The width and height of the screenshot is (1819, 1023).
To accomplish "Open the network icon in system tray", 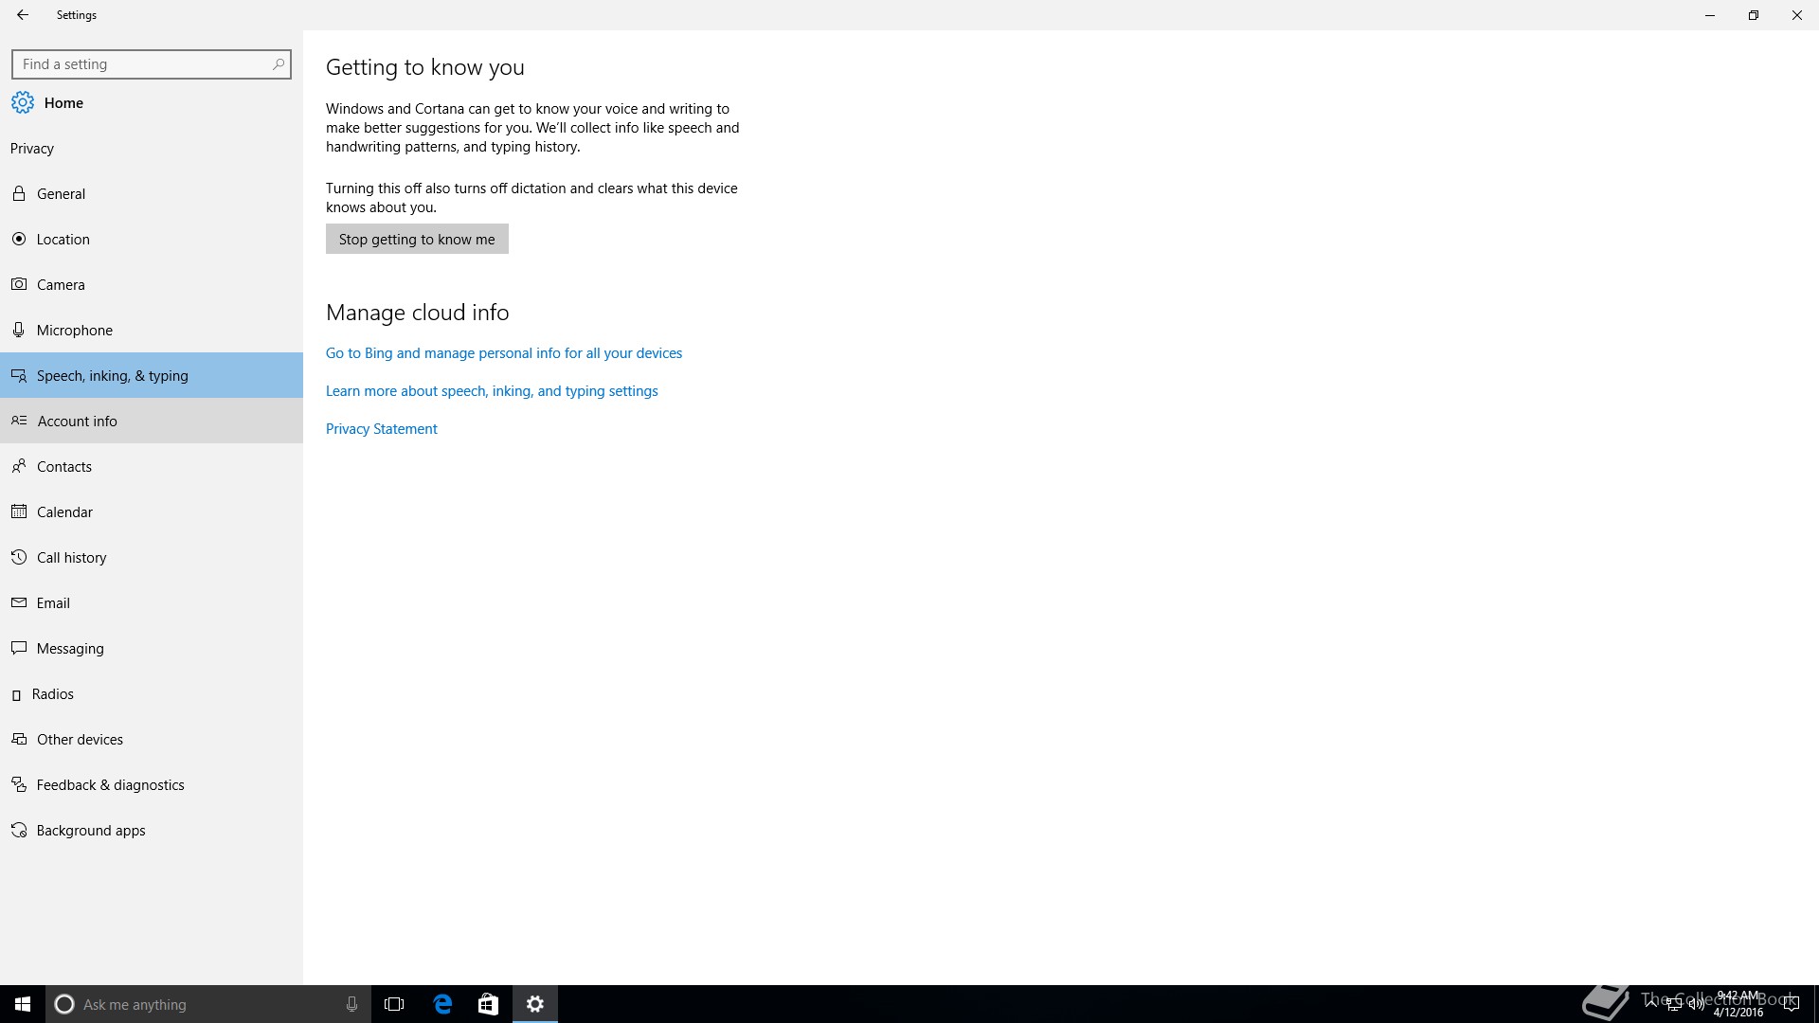I will (1673, 1004).
